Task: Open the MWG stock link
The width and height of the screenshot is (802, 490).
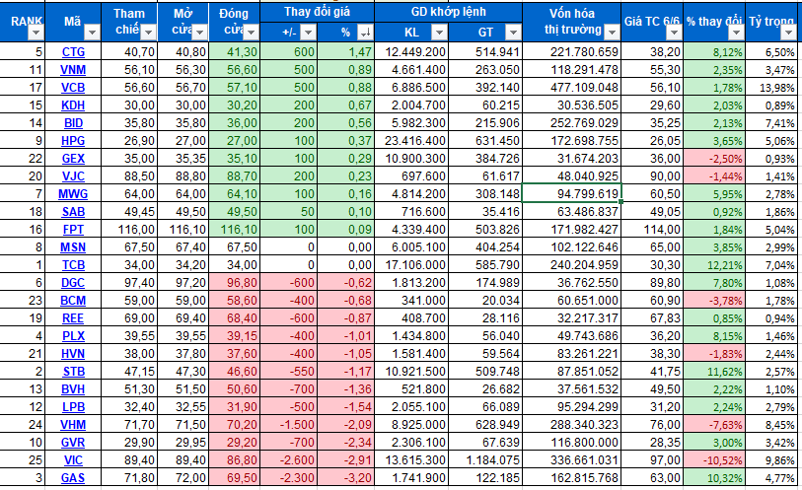Action: [73, 194]
